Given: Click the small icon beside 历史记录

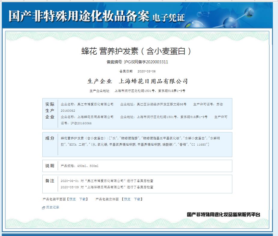Looking at the screenshot, I should pyautogui.click(x=44, y=207).
